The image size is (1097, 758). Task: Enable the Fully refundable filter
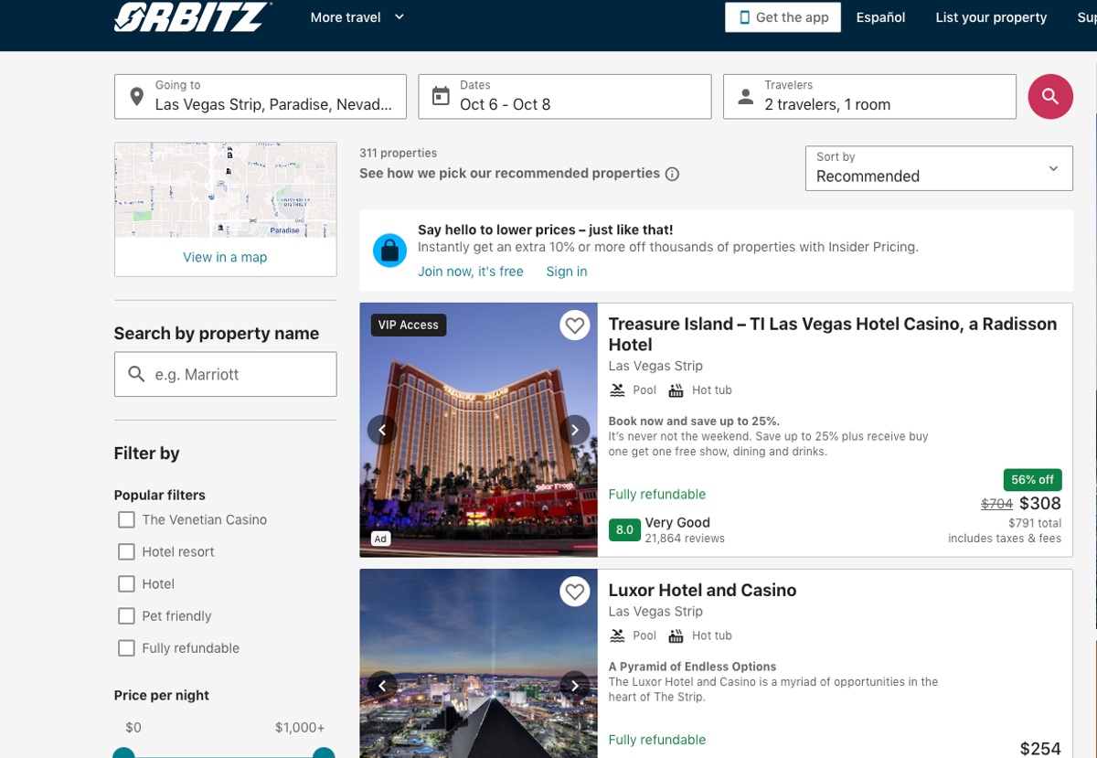[x=126, y=648]
